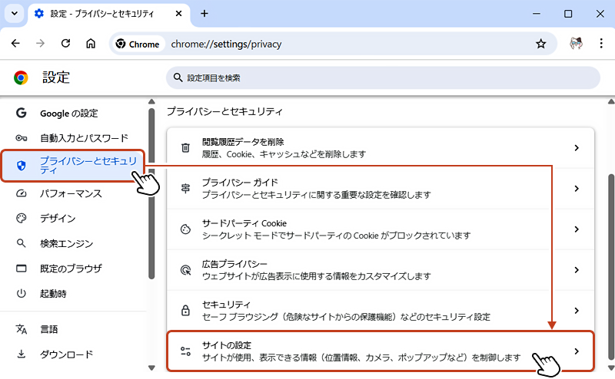Click the back navigation arrow
The width and height of the screenshot is (615, 379).
point(15,44)
